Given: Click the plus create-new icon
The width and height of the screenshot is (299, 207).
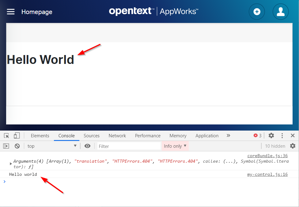Looking at the screenshot, I should coord(257,12).
